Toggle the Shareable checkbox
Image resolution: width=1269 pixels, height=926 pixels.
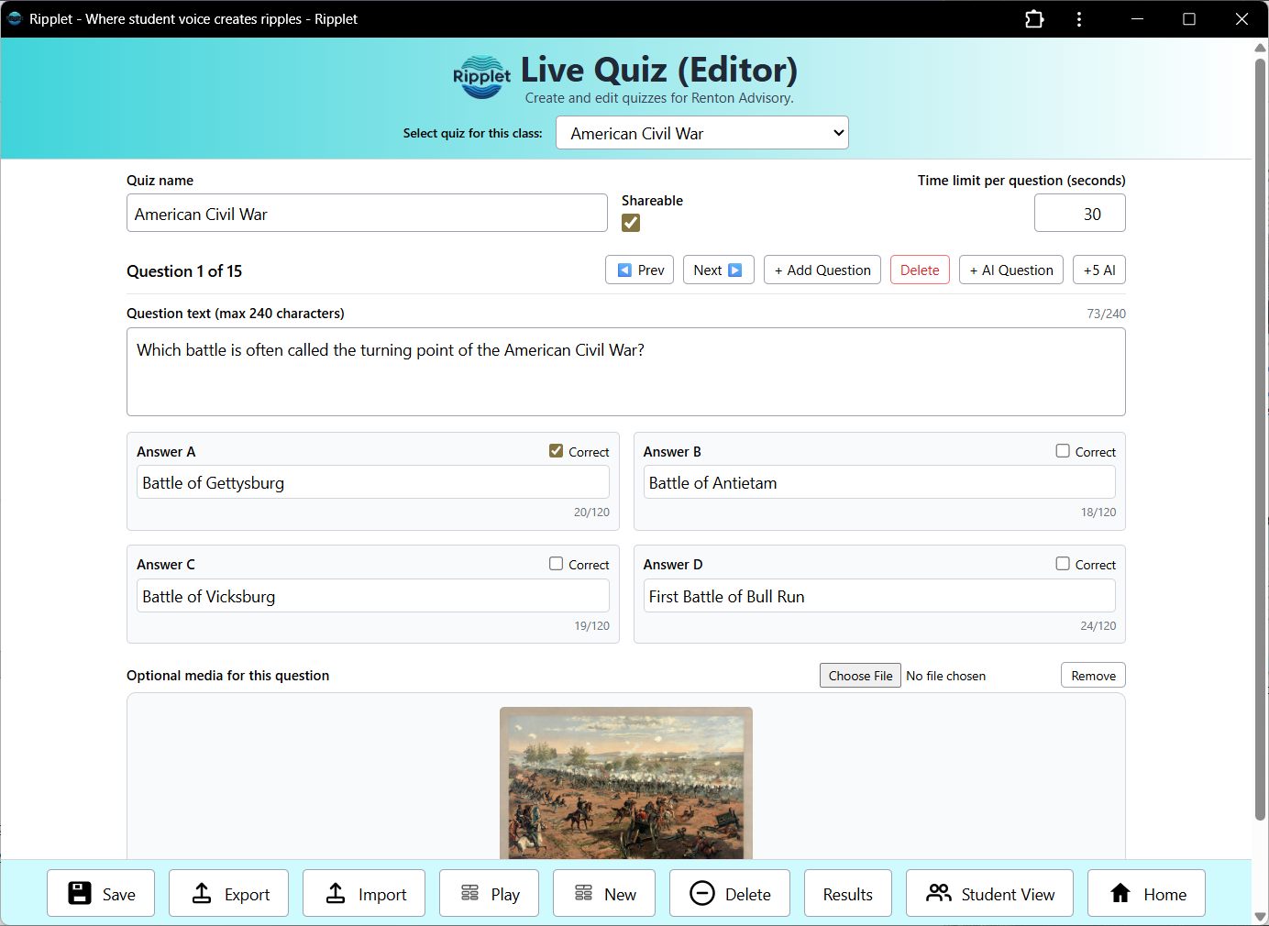click(x=631, y=223)
